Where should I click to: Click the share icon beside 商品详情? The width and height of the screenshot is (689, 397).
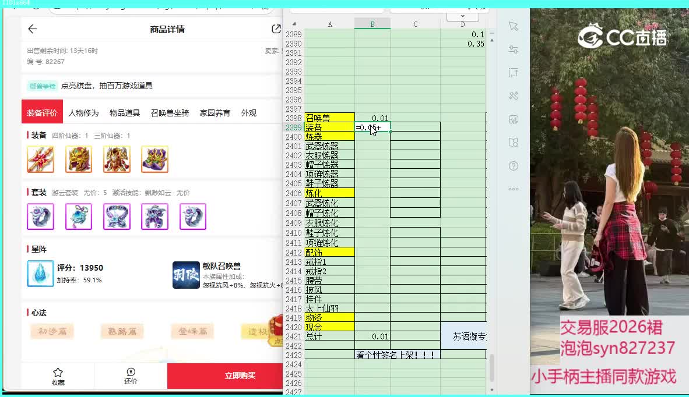276,29
